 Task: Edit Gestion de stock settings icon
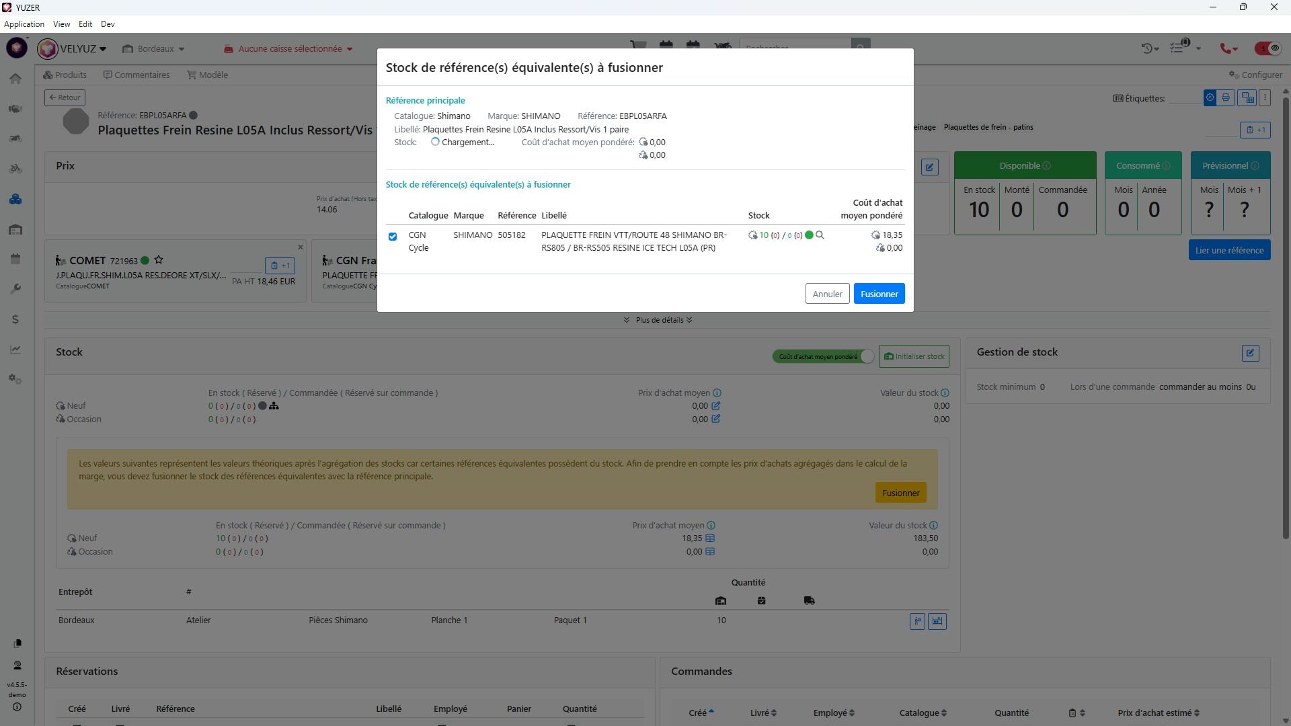1250,353
